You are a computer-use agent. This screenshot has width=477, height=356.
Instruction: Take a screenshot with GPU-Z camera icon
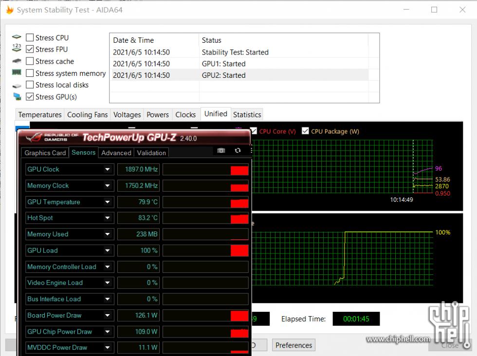click(221, 151)
